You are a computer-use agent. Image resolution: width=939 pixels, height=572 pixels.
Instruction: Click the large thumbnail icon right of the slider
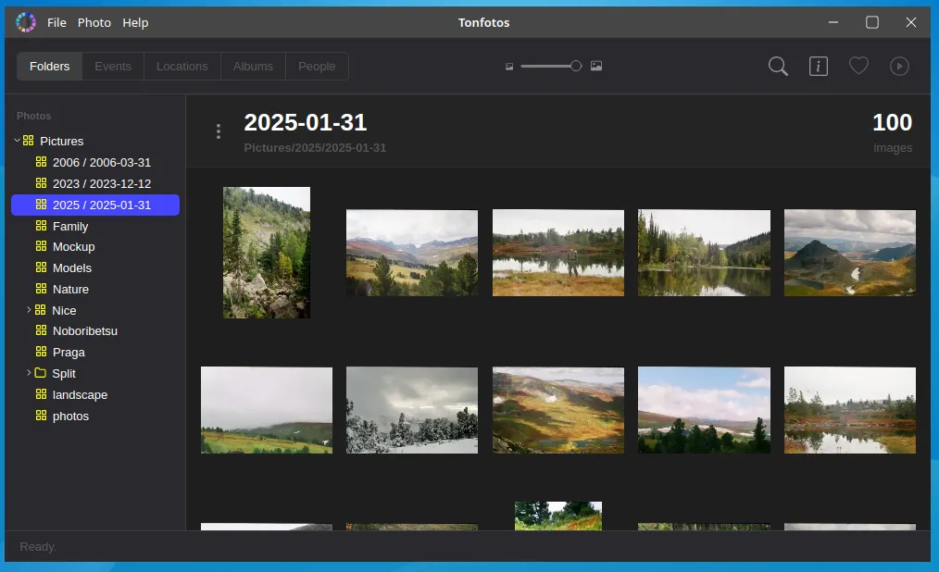pyautogui.click(x=596, y=66)
